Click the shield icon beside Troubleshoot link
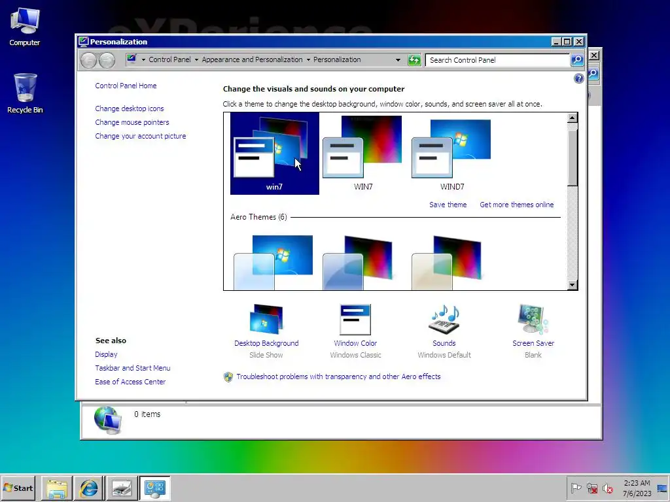This screenshot has height=502, width=670. 228,377
